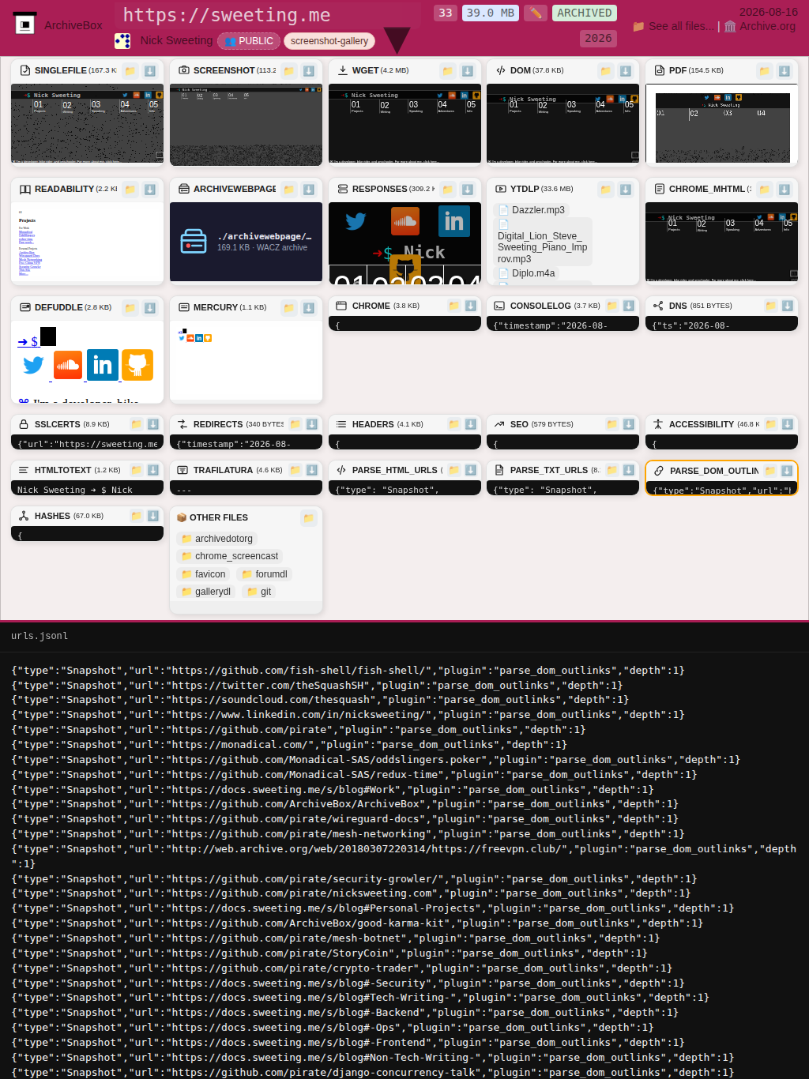Open the favicon folder in Other Files
Viewport: 809px width, 1079px height.
click(204, 574)
